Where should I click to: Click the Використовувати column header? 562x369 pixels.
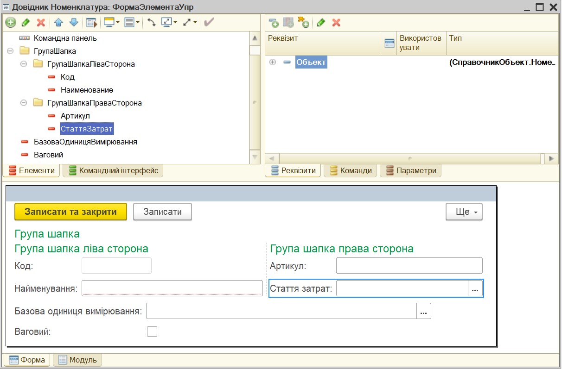tap(421, 43)
